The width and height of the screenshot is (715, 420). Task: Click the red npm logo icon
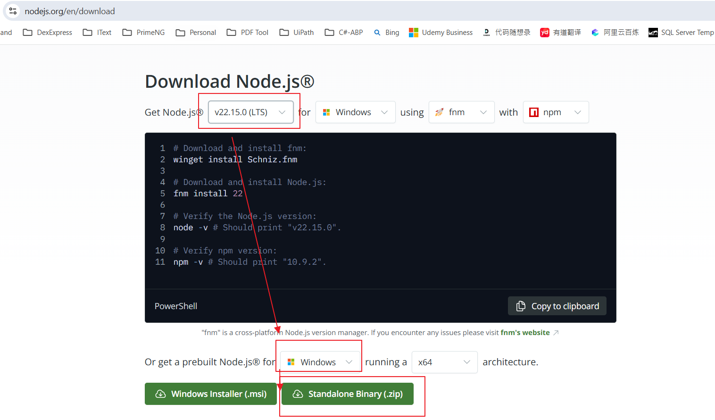click(534, 112)
